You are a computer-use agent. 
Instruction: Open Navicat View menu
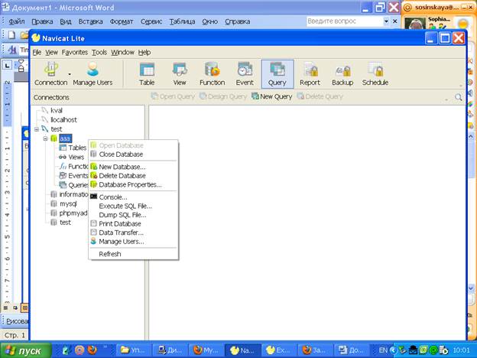coord(51,52)
